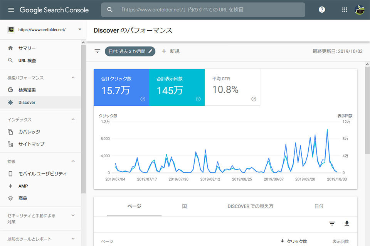Screen dimensions: 370x246
Task: Click the Google Search Console logo
Action: pyautogui.click(x=54, y=10)
